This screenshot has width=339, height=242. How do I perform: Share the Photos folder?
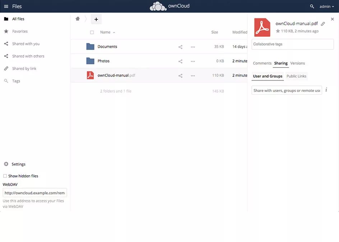point(180,61)
